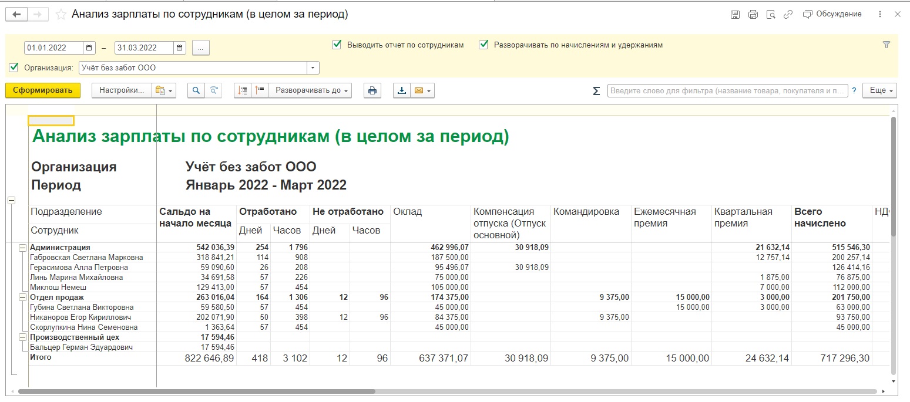Collapse the whole report outline level

tap(11, 200)
